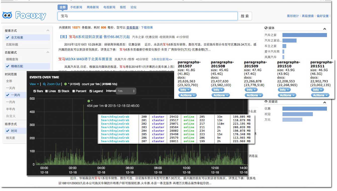Open Info dropdown for paragraphs-201510
This screenshot has height=191, width=337.
[284, 90]
